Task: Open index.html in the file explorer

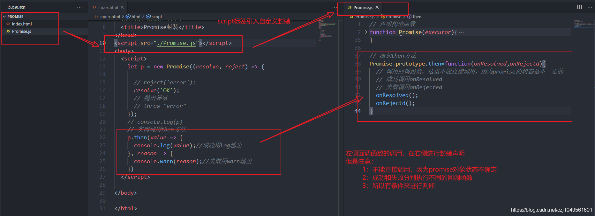Action: point(22,24)
